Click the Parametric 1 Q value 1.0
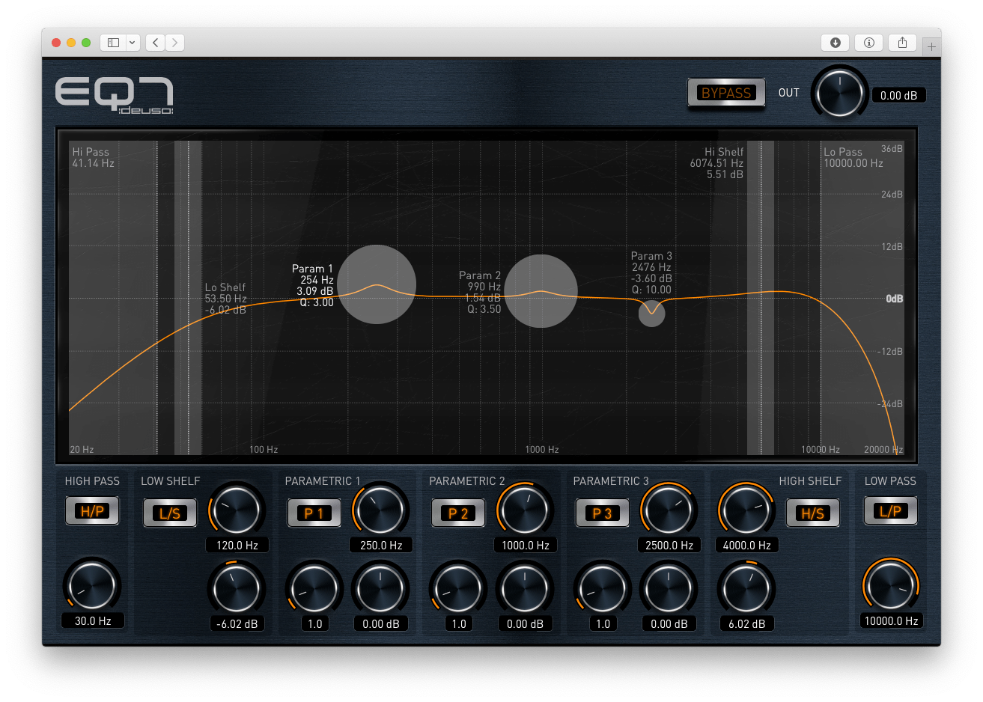Image resolution: width=983 pixels, height=702 pixels. [x=314, y=623]
